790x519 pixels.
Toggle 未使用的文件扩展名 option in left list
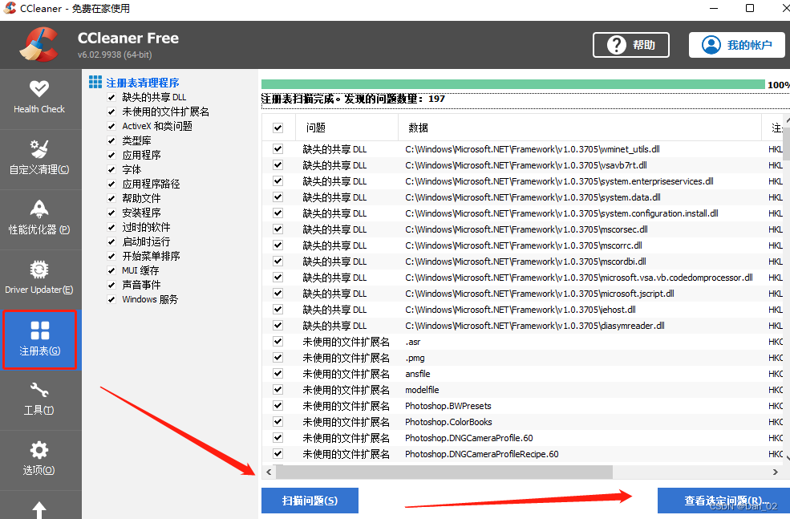(x=111, y=112)
